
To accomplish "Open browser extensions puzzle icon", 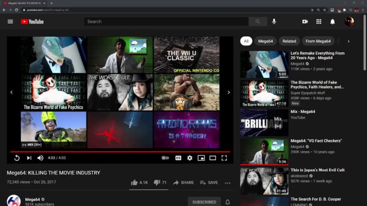I will (x=344, y=10).
